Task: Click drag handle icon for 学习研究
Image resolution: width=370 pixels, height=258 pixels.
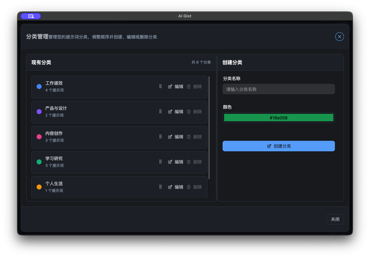Action: (160, 162)
